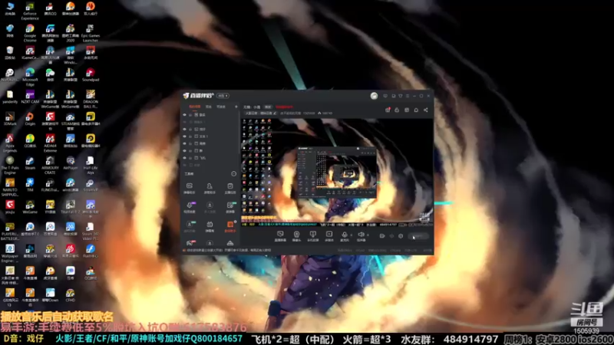Open the WeGame desktop shortcut
This screenshot has height=345, width=614.
pos(30,207)
